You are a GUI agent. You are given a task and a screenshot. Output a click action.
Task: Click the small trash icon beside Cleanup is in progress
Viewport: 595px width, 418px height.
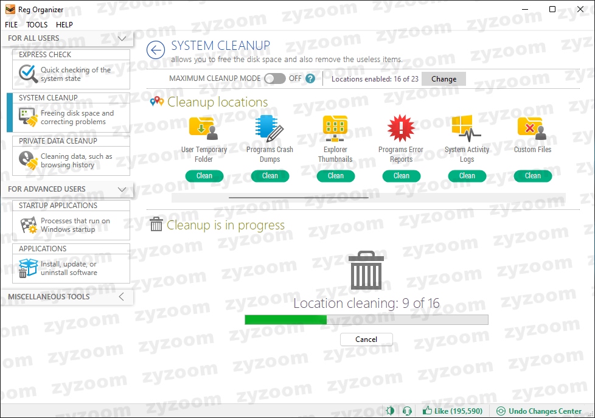156,224
